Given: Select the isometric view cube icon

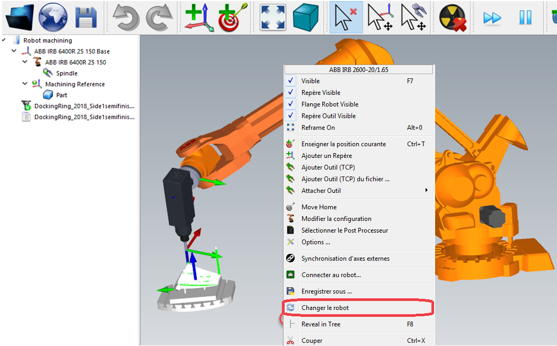Looking at the screenshot, I should (x=305, y=18).
